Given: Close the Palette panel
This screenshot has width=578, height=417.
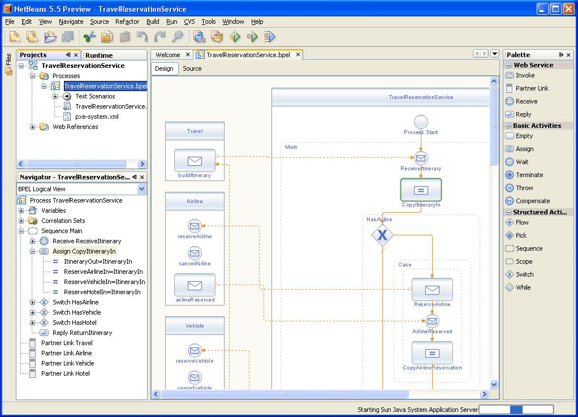Looking at the screenshot, I should (x=568, y=54).
